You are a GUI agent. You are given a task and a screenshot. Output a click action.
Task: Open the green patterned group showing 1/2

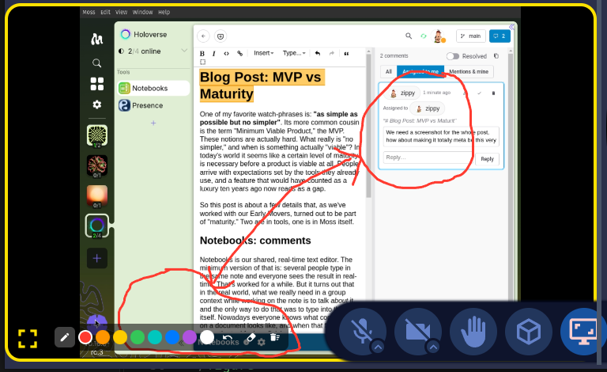(96, 135)
